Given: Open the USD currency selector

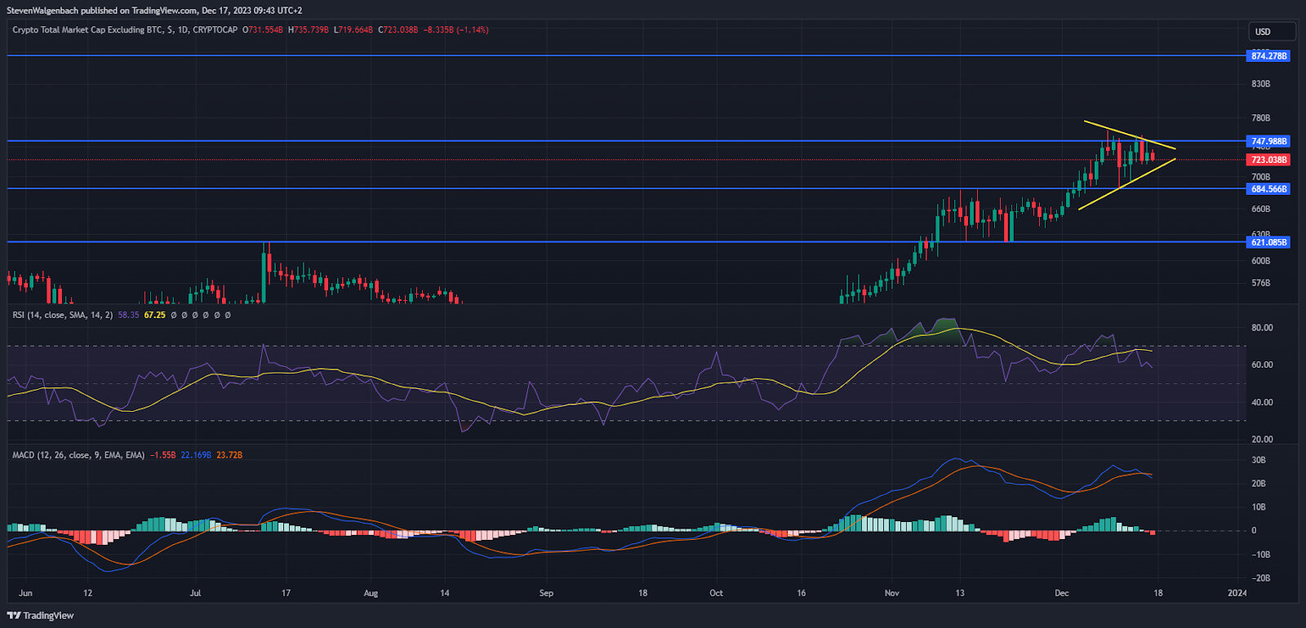Looking at the screenshot, I should pos(1272,32).
